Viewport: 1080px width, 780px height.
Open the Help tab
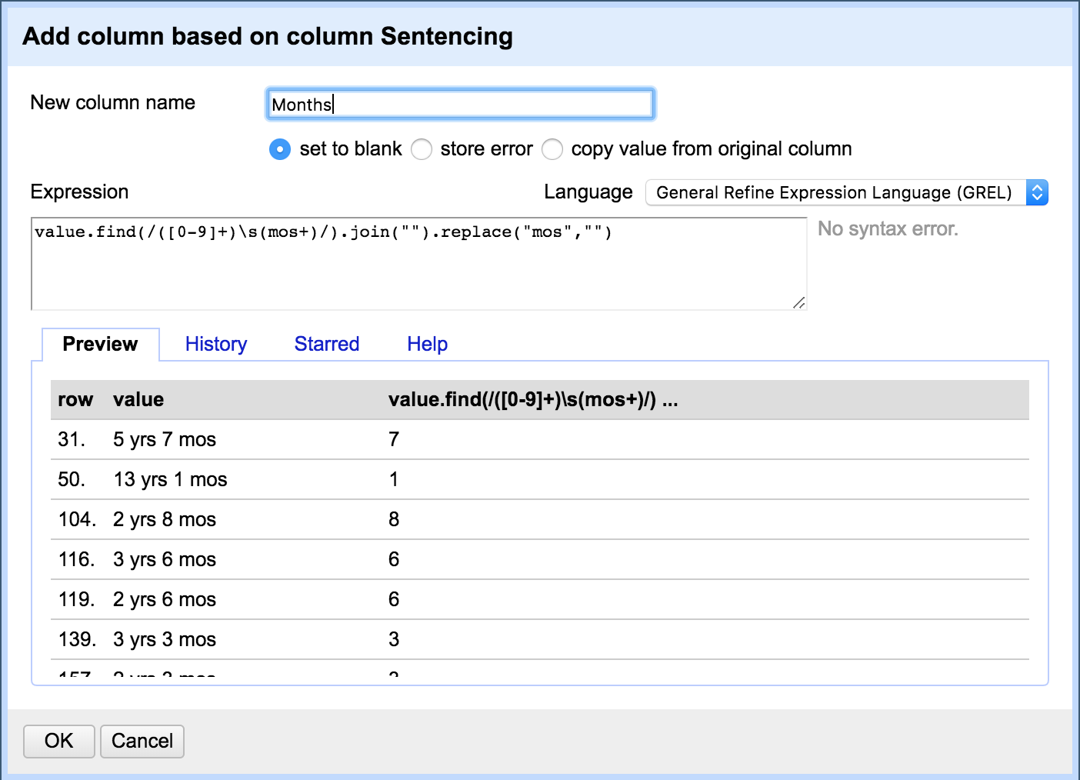coord(427,344)
